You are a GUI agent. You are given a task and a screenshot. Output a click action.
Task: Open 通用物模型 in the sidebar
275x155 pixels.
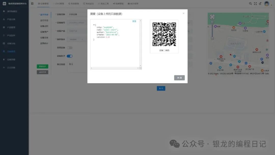12,11
